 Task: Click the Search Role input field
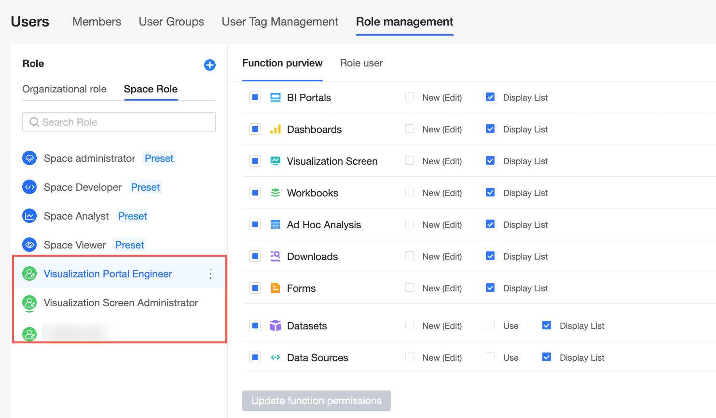click(119, 122)
